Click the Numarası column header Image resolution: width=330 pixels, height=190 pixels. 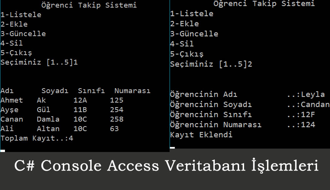pyautogui.click(x=132, y=91)
